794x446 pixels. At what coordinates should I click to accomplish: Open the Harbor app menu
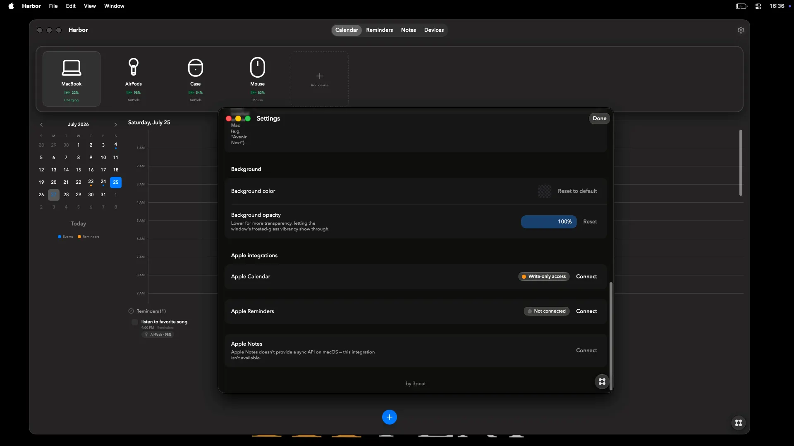click(x=31, y=6)
